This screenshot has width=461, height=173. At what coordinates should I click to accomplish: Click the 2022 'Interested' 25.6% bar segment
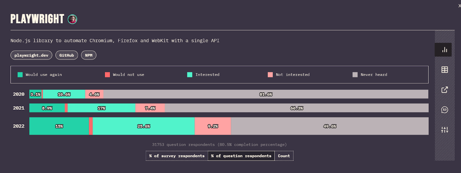[x=143, y=126]
